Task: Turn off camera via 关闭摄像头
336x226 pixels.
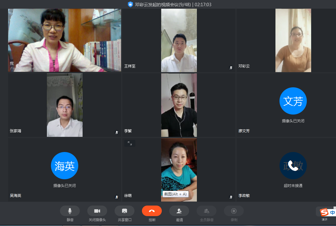Action: [97, 211]
